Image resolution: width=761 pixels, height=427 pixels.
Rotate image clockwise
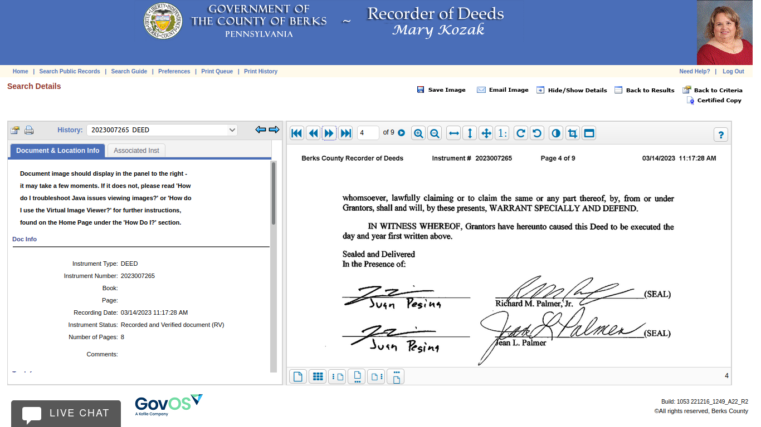click(521, 133)
